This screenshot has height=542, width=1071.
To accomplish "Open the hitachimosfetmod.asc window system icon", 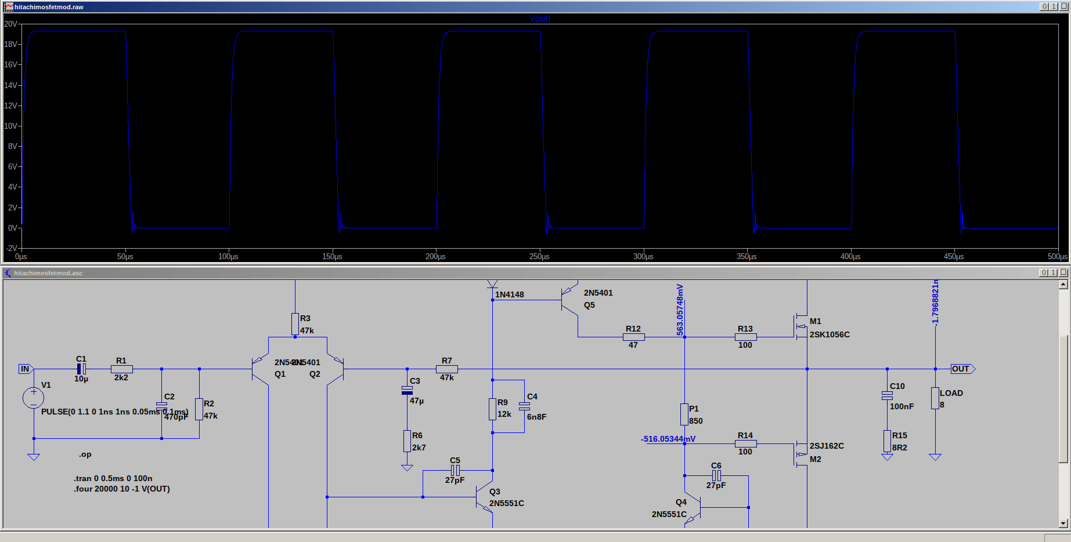I will click(8, 272).
